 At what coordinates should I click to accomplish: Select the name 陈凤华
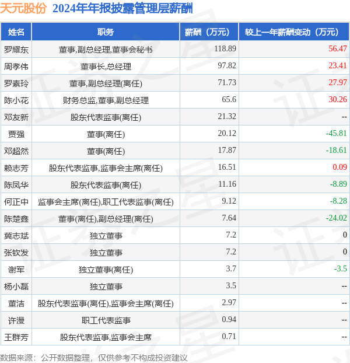[16, 185]
